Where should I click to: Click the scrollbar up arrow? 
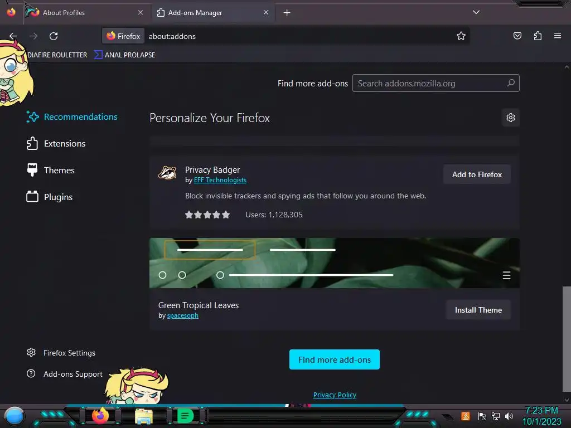coord(567,67)
